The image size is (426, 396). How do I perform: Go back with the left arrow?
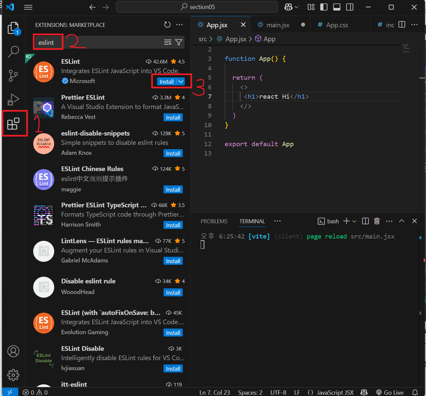93,7
